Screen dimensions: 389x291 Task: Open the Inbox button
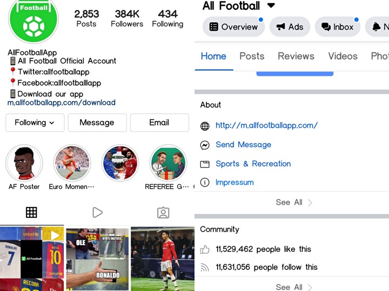point(337,27)
